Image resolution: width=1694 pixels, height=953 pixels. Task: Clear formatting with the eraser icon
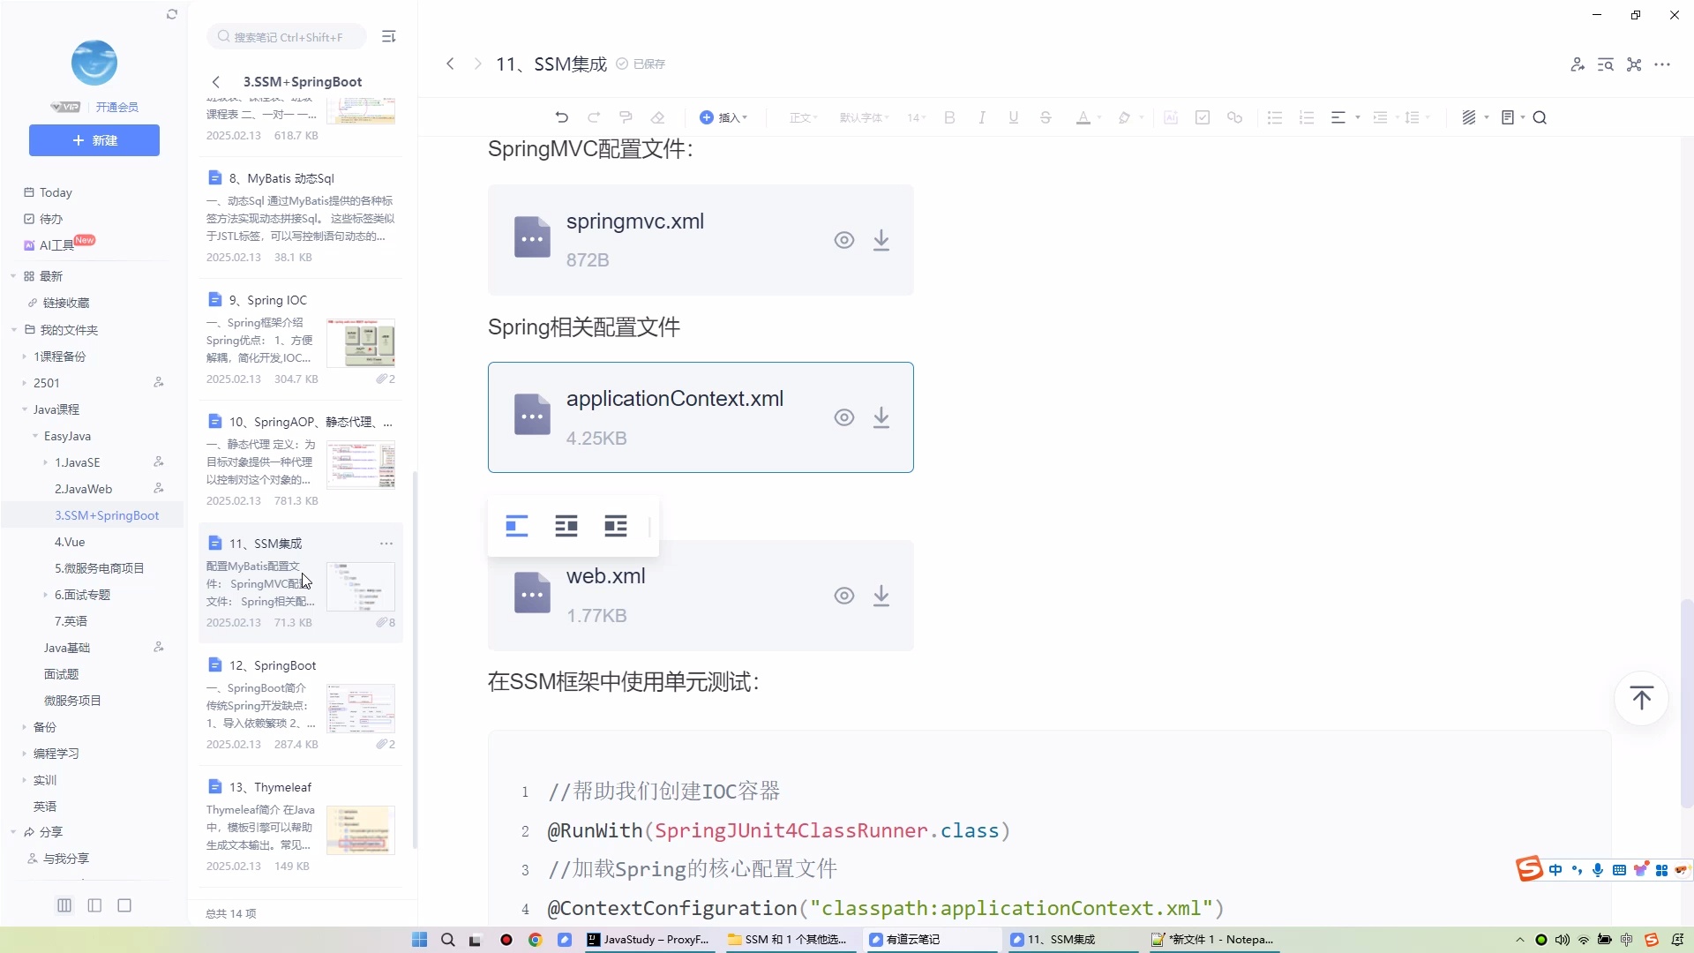tap(659, 116)
